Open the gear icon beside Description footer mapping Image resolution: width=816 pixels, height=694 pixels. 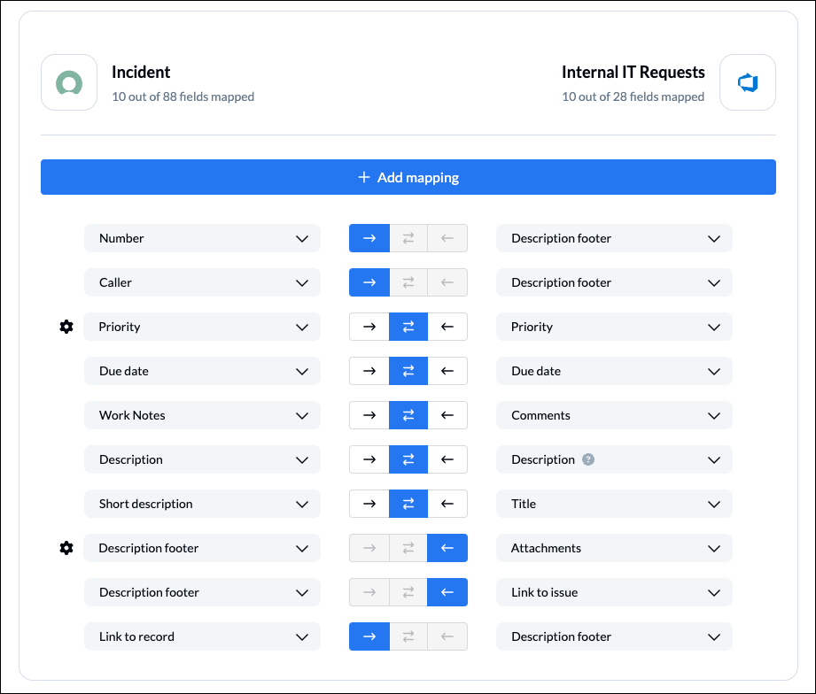66,548
